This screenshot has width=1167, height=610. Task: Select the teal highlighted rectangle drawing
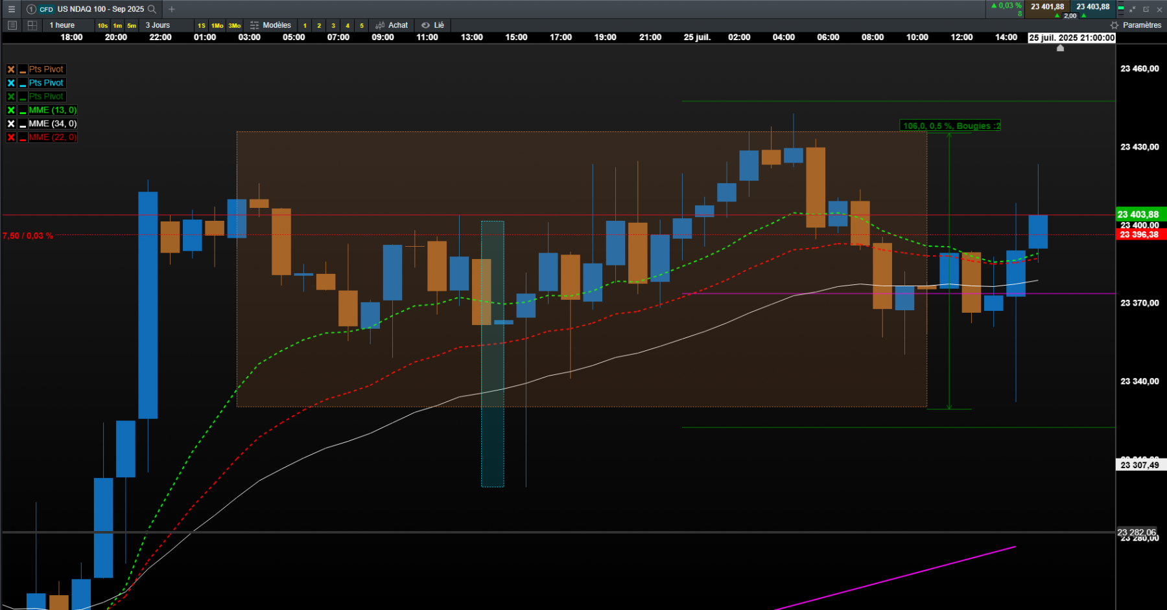click(x=493, y=354)
